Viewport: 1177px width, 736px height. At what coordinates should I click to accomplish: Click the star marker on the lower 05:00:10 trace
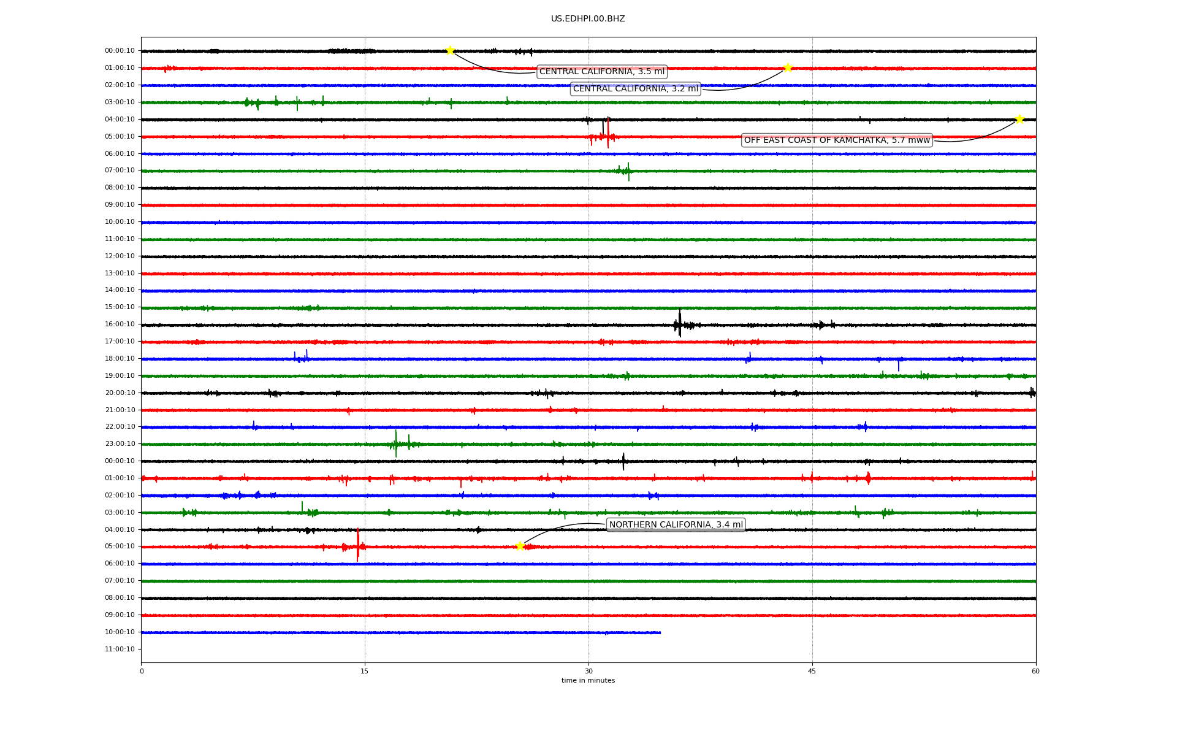(520, 546)
